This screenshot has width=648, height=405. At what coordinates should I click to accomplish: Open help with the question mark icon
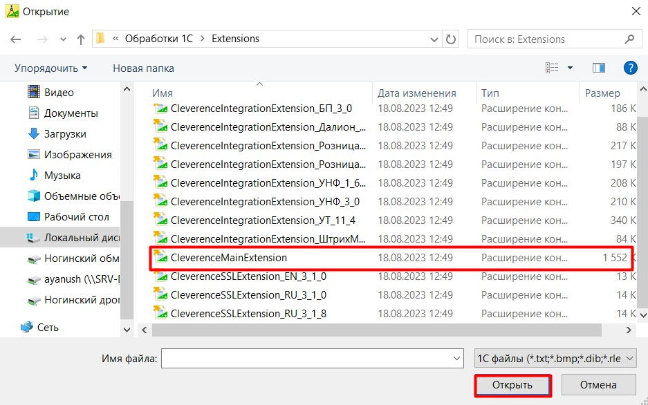pyautogui.click(x=630, y=68)
